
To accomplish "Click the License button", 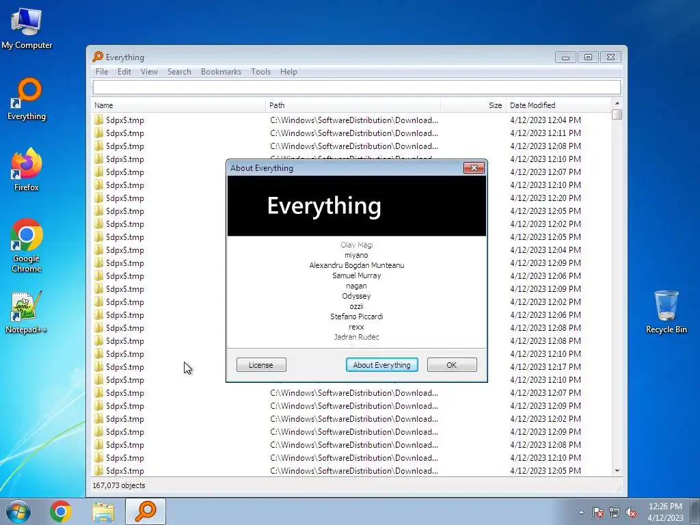I will [x=261, y=365].
